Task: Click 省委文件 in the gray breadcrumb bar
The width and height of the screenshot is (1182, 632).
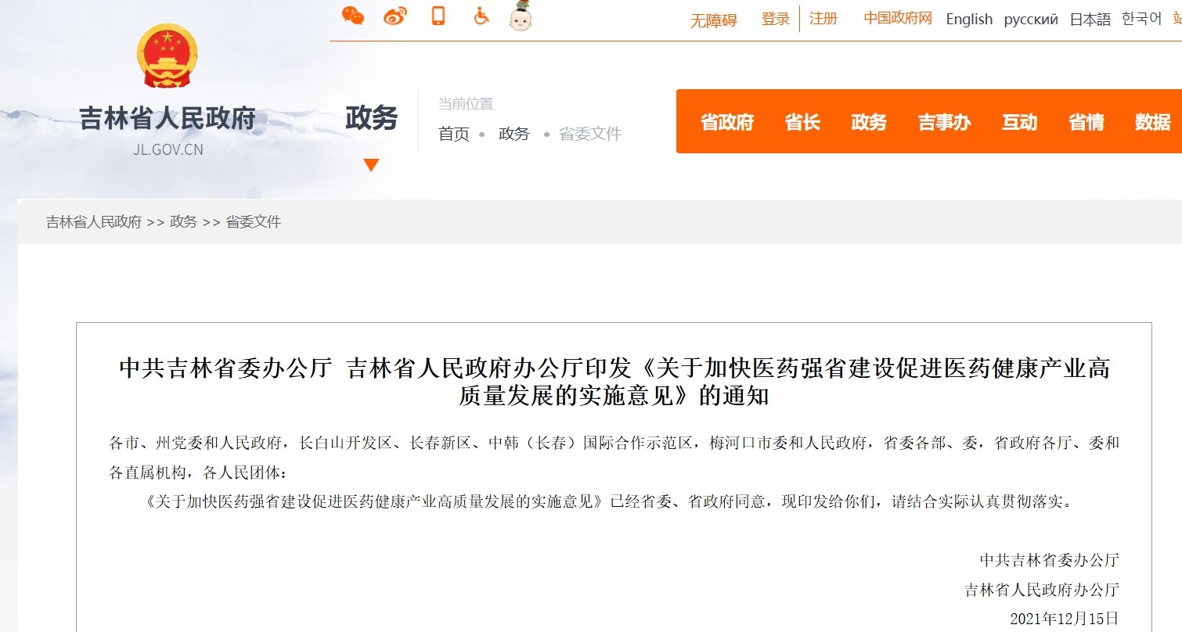Action: pos(253,222)
